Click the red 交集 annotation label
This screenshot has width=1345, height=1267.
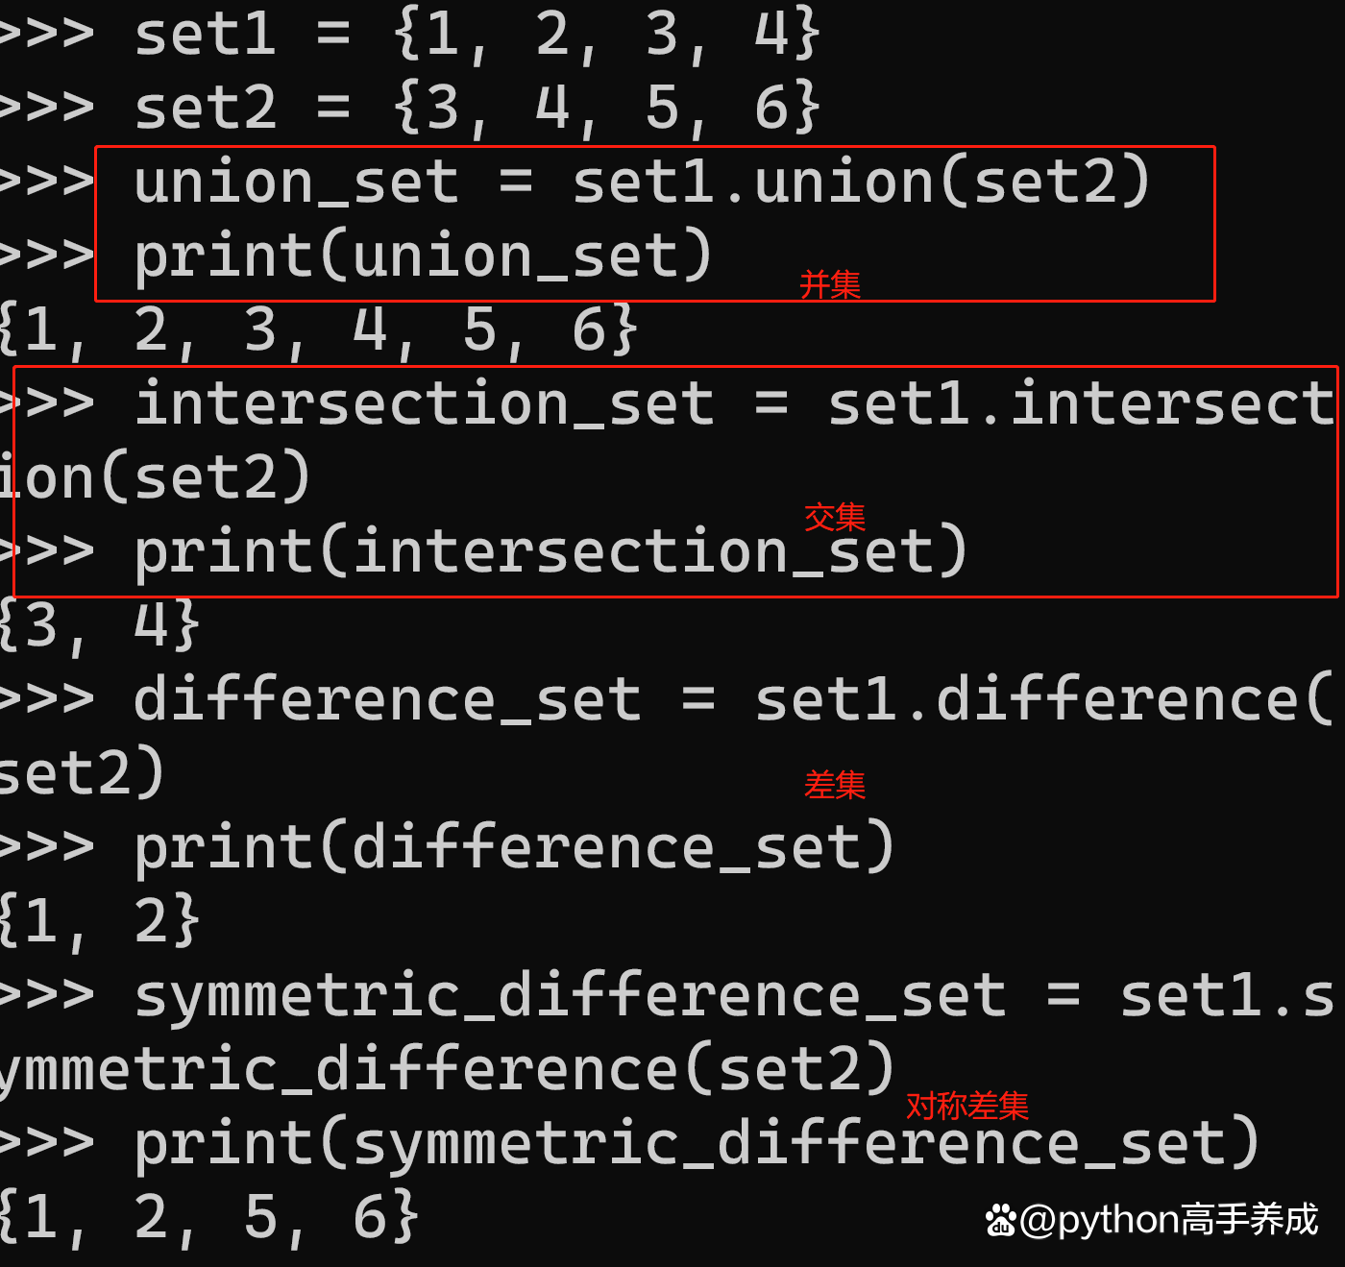[834, 517]
